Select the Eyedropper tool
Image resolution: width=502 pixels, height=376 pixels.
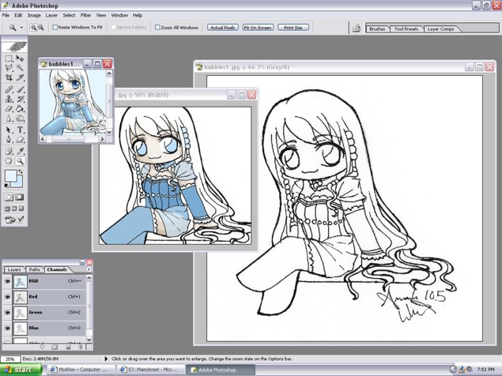click(x=20, y=151)
